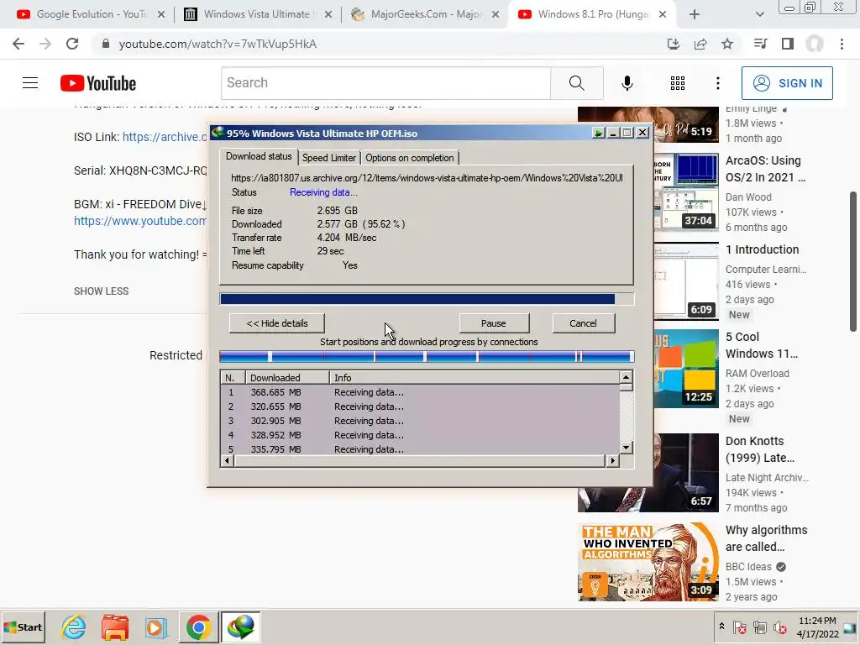
Task: Open Chrome three-dot menu
Action: point(842,44)
